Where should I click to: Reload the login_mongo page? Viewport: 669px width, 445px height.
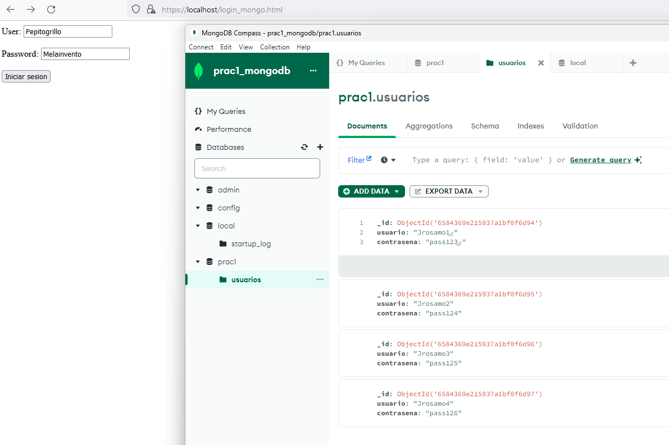click(x=51, y=10)
